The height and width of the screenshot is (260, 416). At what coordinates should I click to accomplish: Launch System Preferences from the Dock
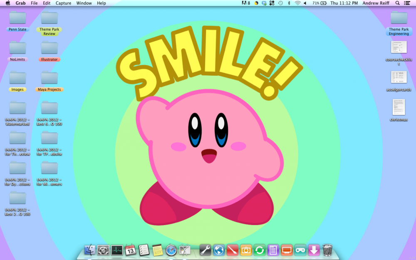[x=103, y=250]
